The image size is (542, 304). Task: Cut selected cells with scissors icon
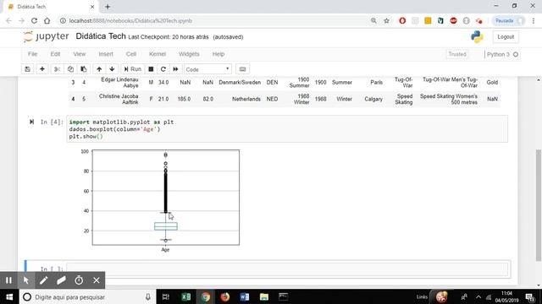(x=57, y=69)
